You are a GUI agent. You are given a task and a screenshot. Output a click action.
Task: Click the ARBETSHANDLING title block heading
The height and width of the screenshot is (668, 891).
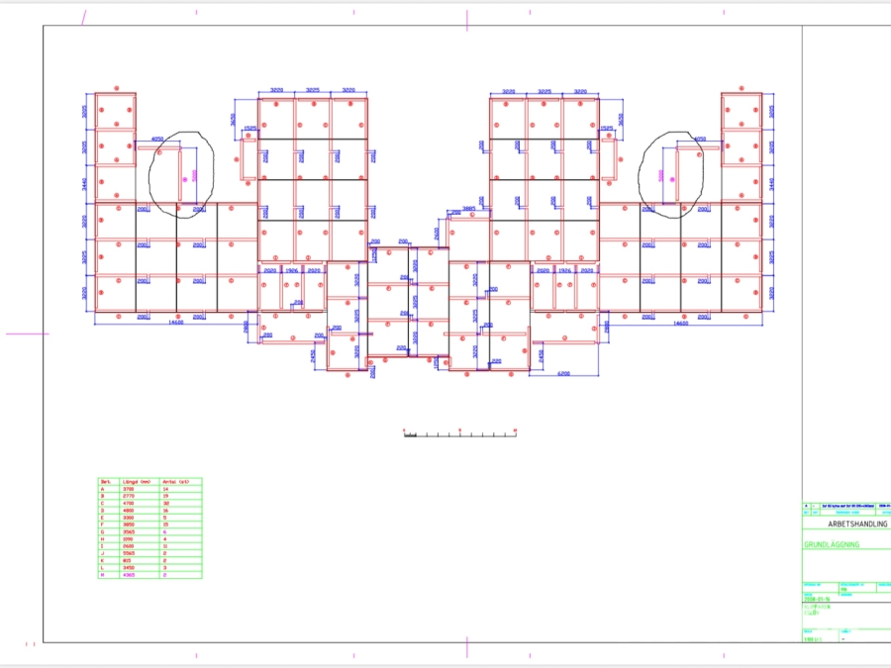coord(857,525)
